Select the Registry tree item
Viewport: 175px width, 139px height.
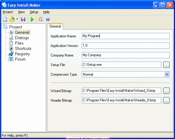coord(22,54)
